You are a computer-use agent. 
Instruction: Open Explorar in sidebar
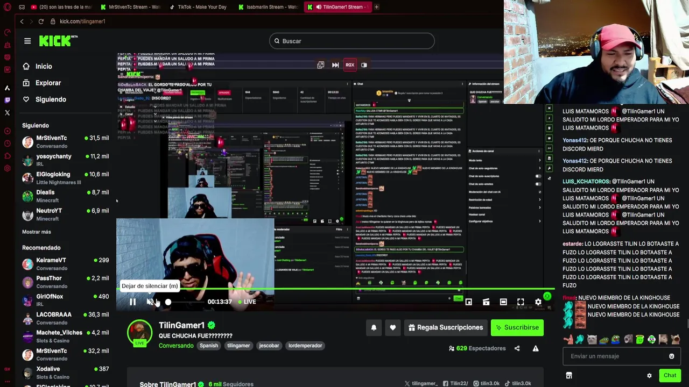pyautogui.click(x=42, y=83)
